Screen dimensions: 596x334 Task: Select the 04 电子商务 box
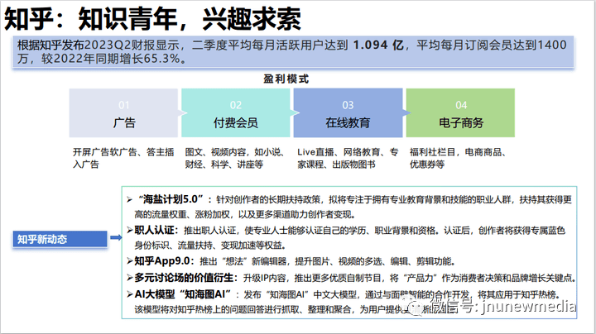[460, 112]
